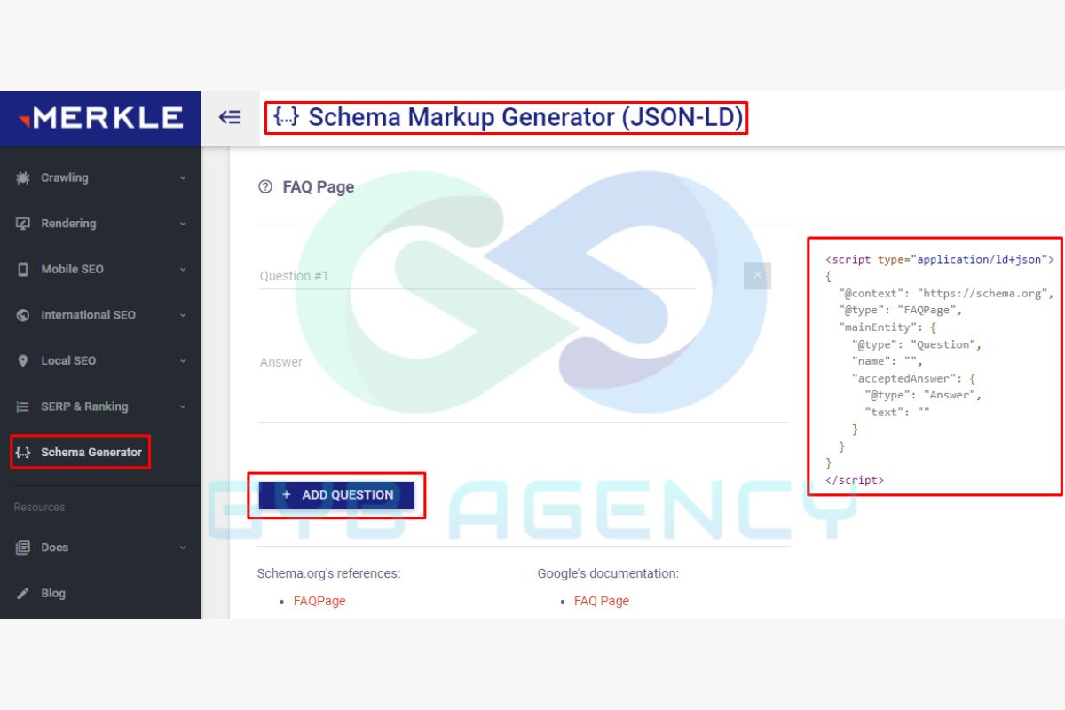This screenshot has width=1065, height=710.
Task: Click the FAQ Page question mark icon
Action: point(264,186)
